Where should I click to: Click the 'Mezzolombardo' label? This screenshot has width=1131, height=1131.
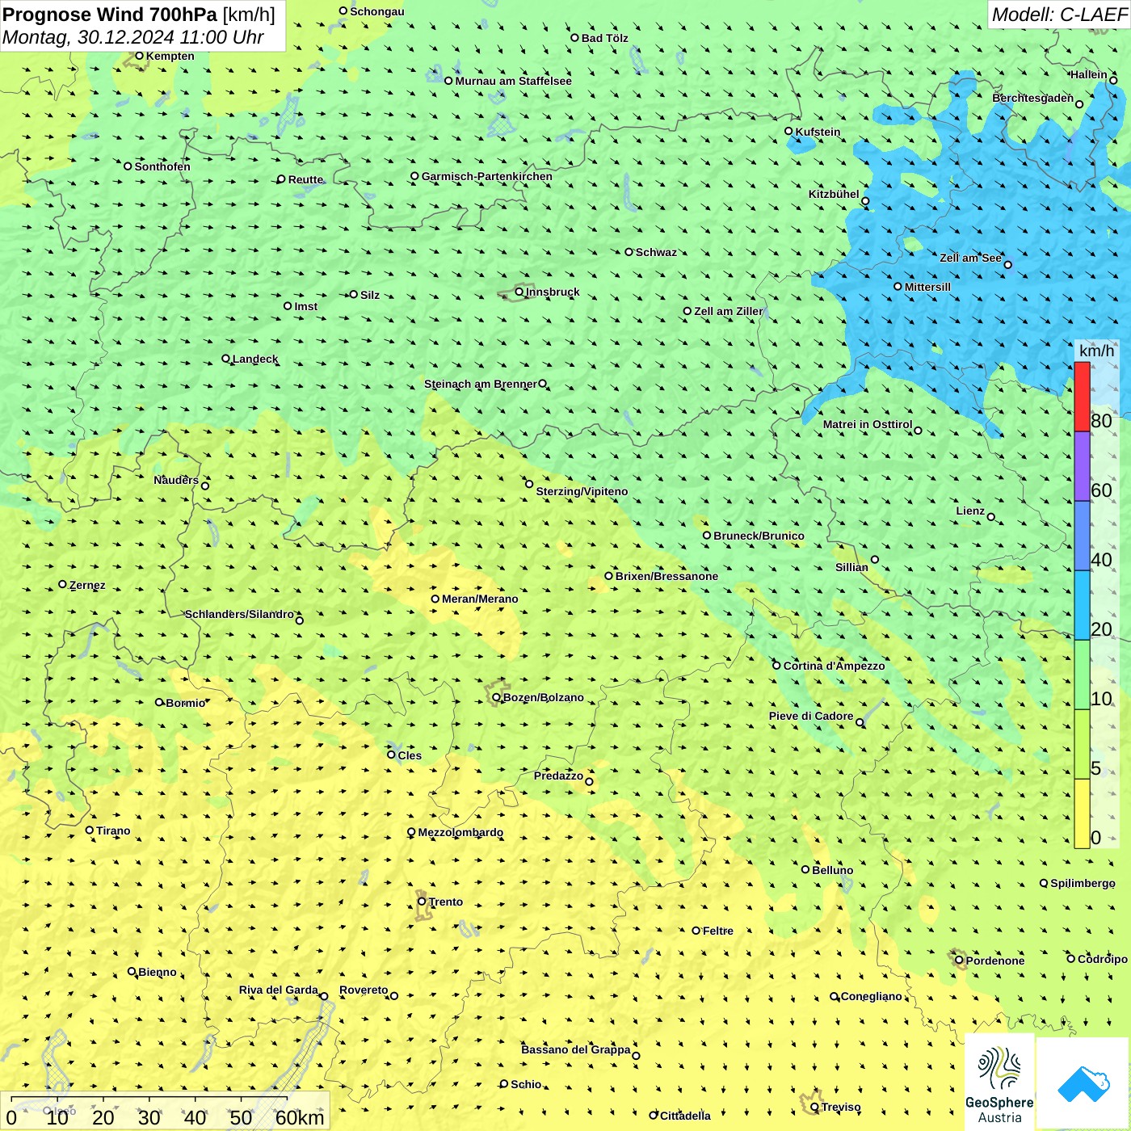[x=460, y=832]
